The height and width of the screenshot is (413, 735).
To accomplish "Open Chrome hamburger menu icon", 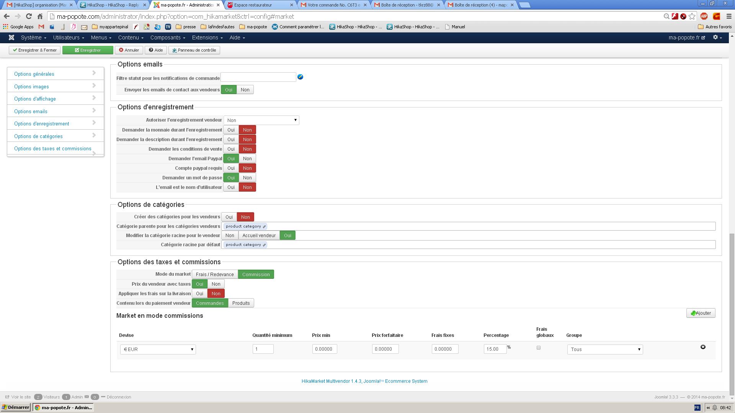I will pyautogui.click(x=729, y=16).
